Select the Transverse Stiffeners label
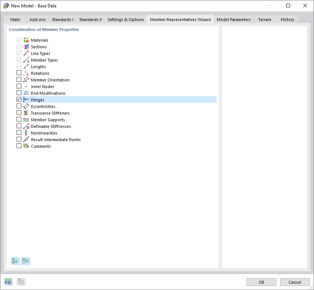The width and height of the screenshot is (314, 290). pyautogui.click(x=50, y=113)
